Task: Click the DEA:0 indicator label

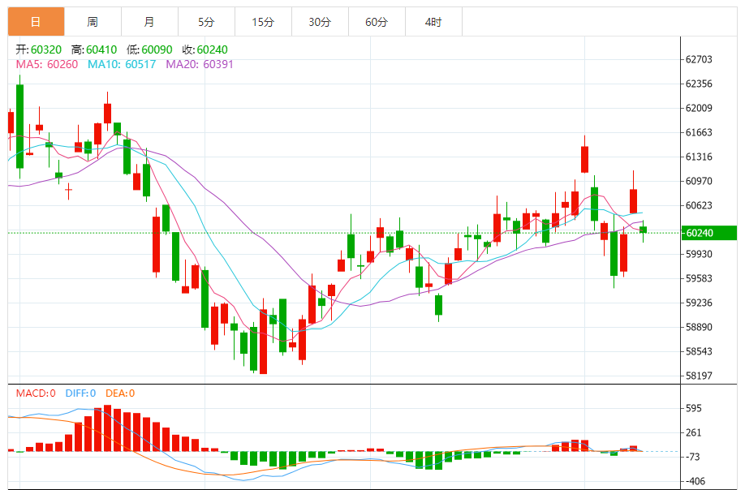Action: pos(120,393)
